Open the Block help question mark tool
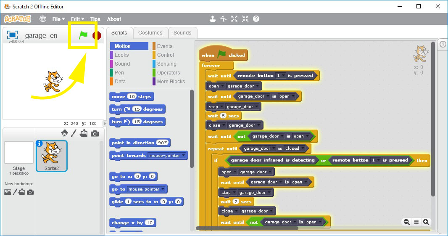Viewport: 448px width, 236px height. pyautogui.click(x=256, y=19)
